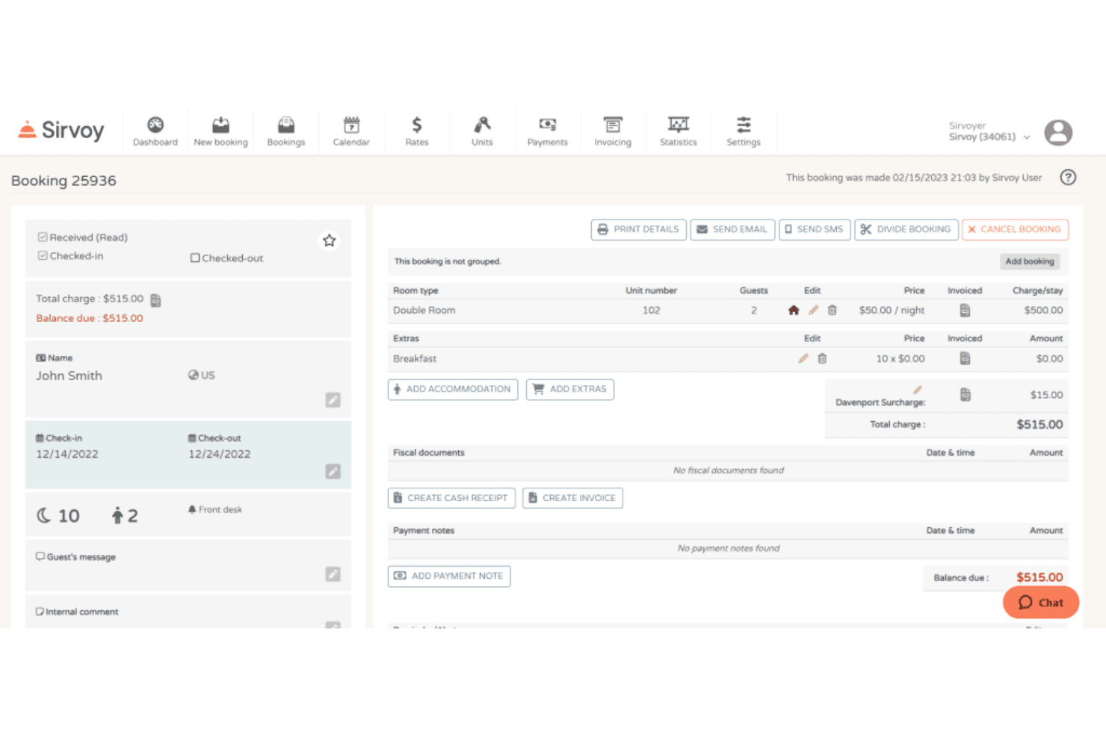Image resolution: width=1106 pixels, height=737 pixels.
Task: Create a cash receipt
Action: click(x=451, y=498)
